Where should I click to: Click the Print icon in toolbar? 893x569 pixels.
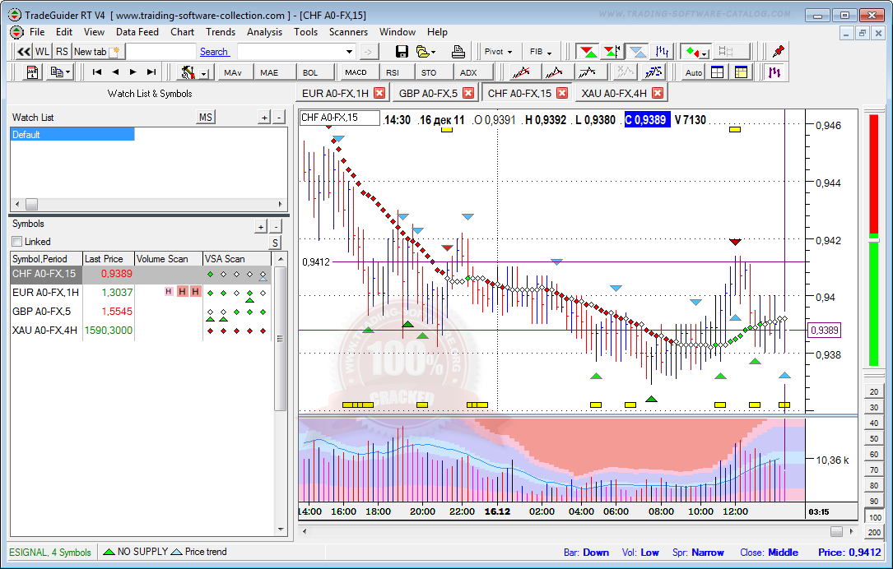(x=458, y=52)
